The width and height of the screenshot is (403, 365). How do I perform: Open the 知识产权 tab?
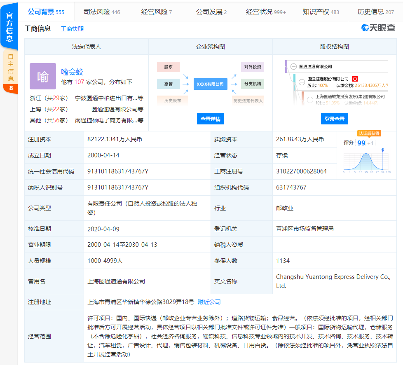click(x=321, y=12)
